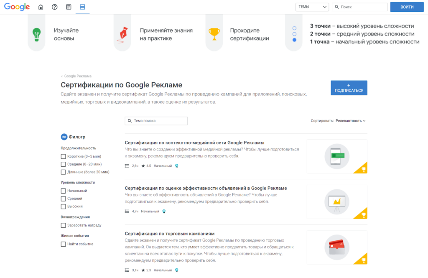
Task: Enable the Начальный difficulty checkbox
Action: click(x=64, y=191)
